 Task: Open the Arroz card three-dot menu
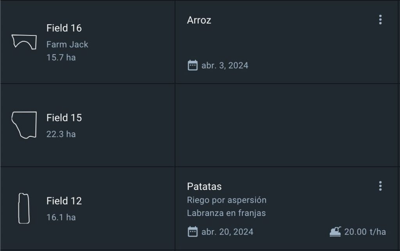point(380,20)
